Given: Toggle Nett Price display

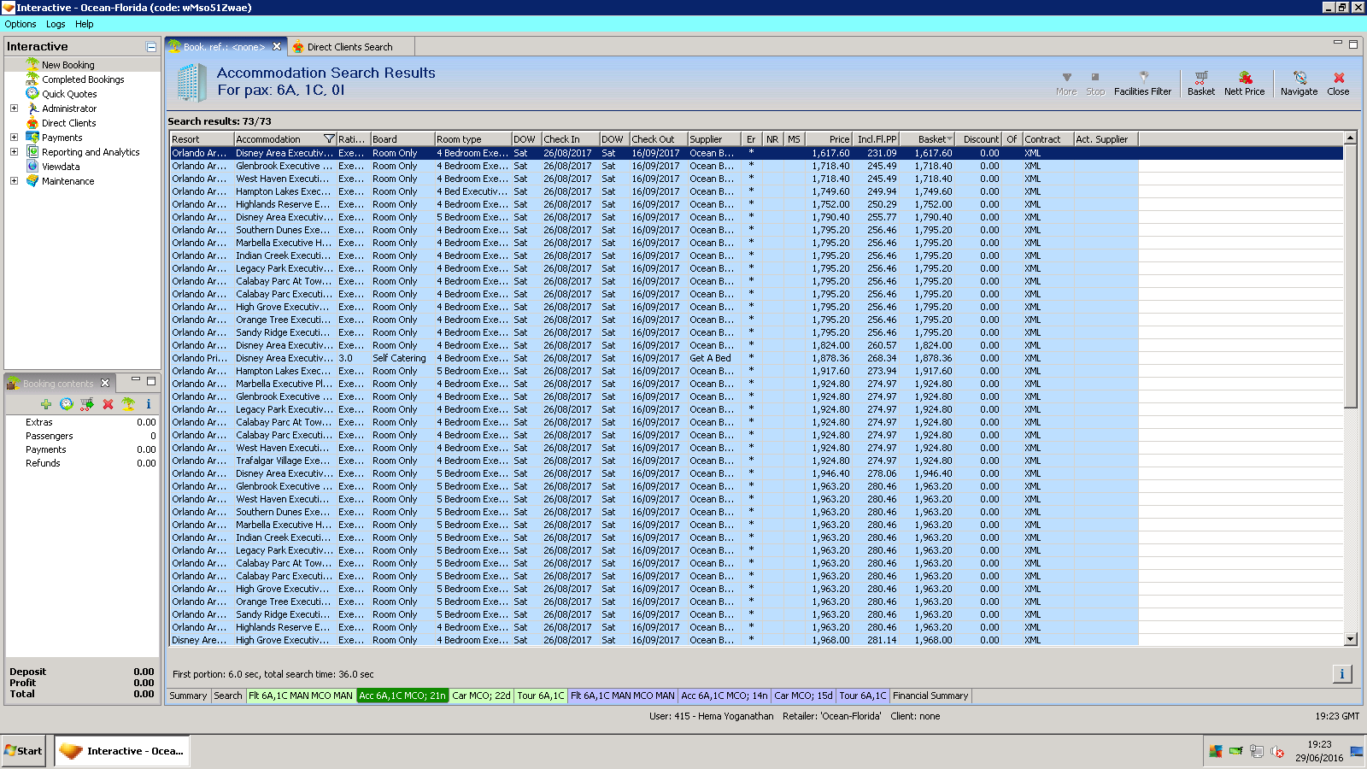Looking at the screenshot, I should pos(1244,82).
